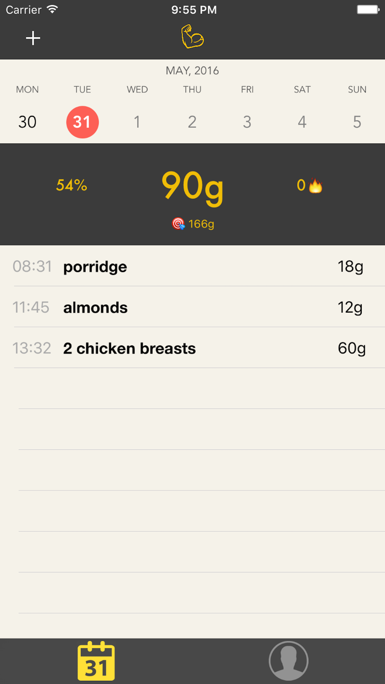Screen dimensions: 385x684
Task: Select Monday 30 in the calendar
Action: pyautogui.click(x=27, y=122)
